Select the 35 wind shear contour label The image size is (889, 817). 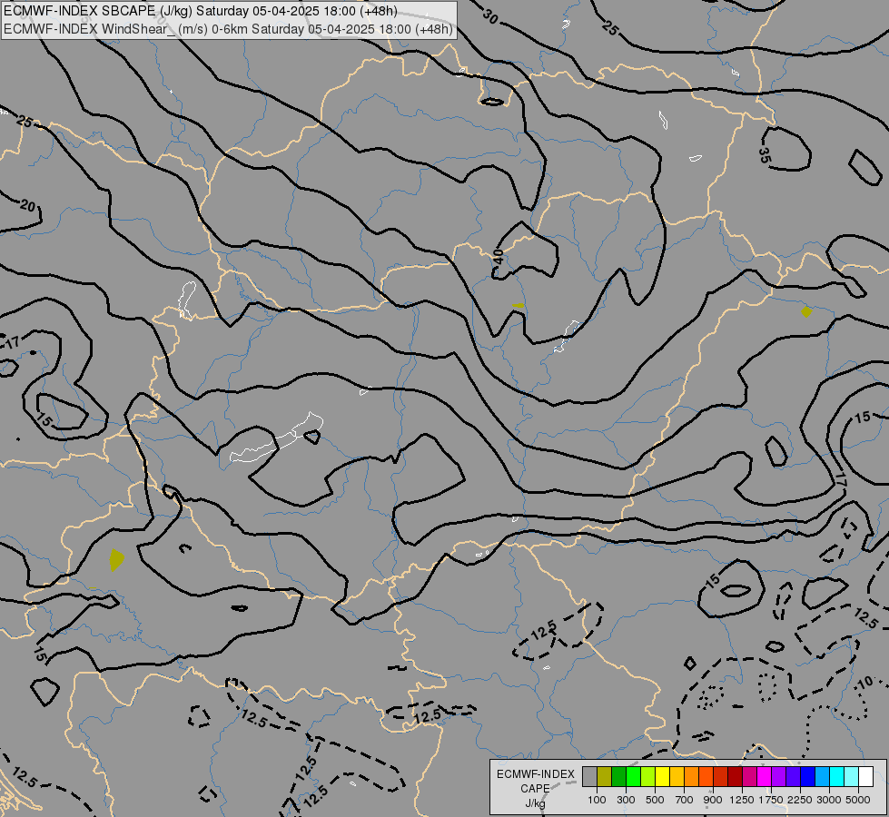coord(765,155)
